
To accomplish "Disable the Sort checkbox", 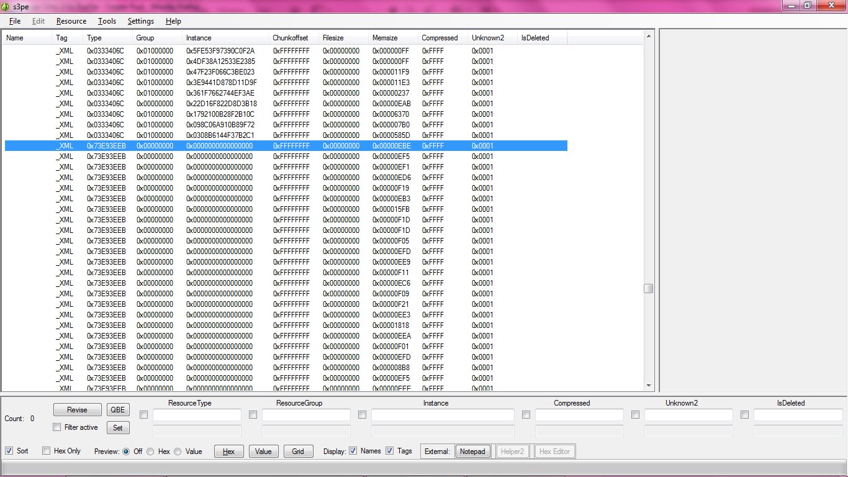I will (9, 451).
